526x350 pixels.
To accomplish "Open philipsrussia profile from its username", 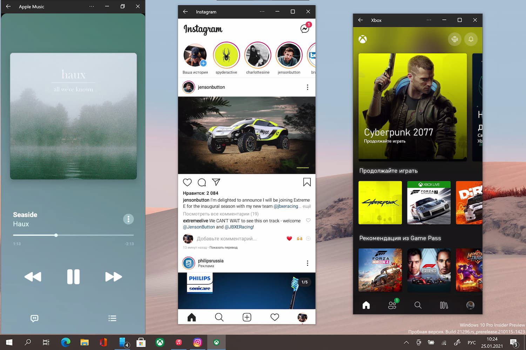I will click(x=210, y=261).
